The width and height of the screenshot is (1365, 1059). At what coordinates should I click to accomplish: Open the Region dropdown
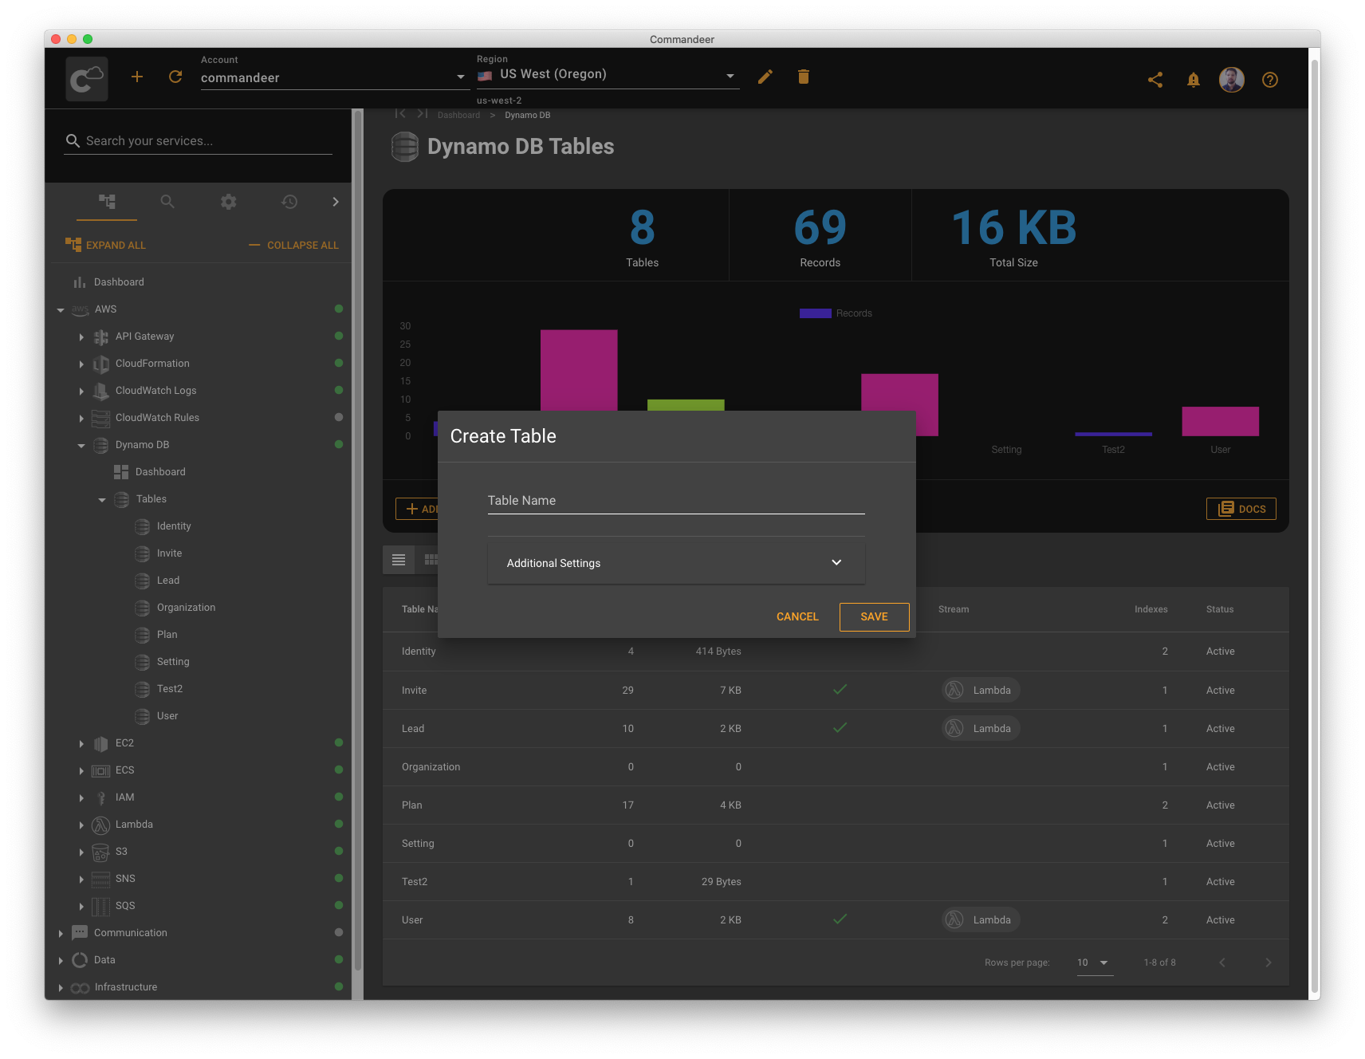(x=608, y=75)
